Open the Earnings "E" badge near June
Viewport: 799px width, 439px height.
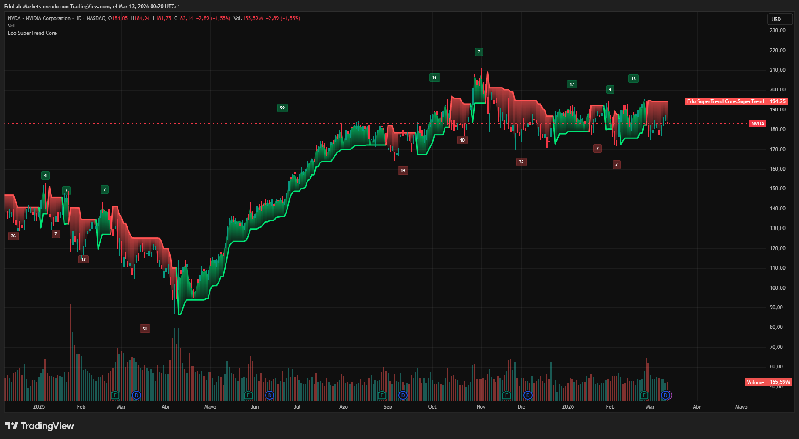(248, 395)
